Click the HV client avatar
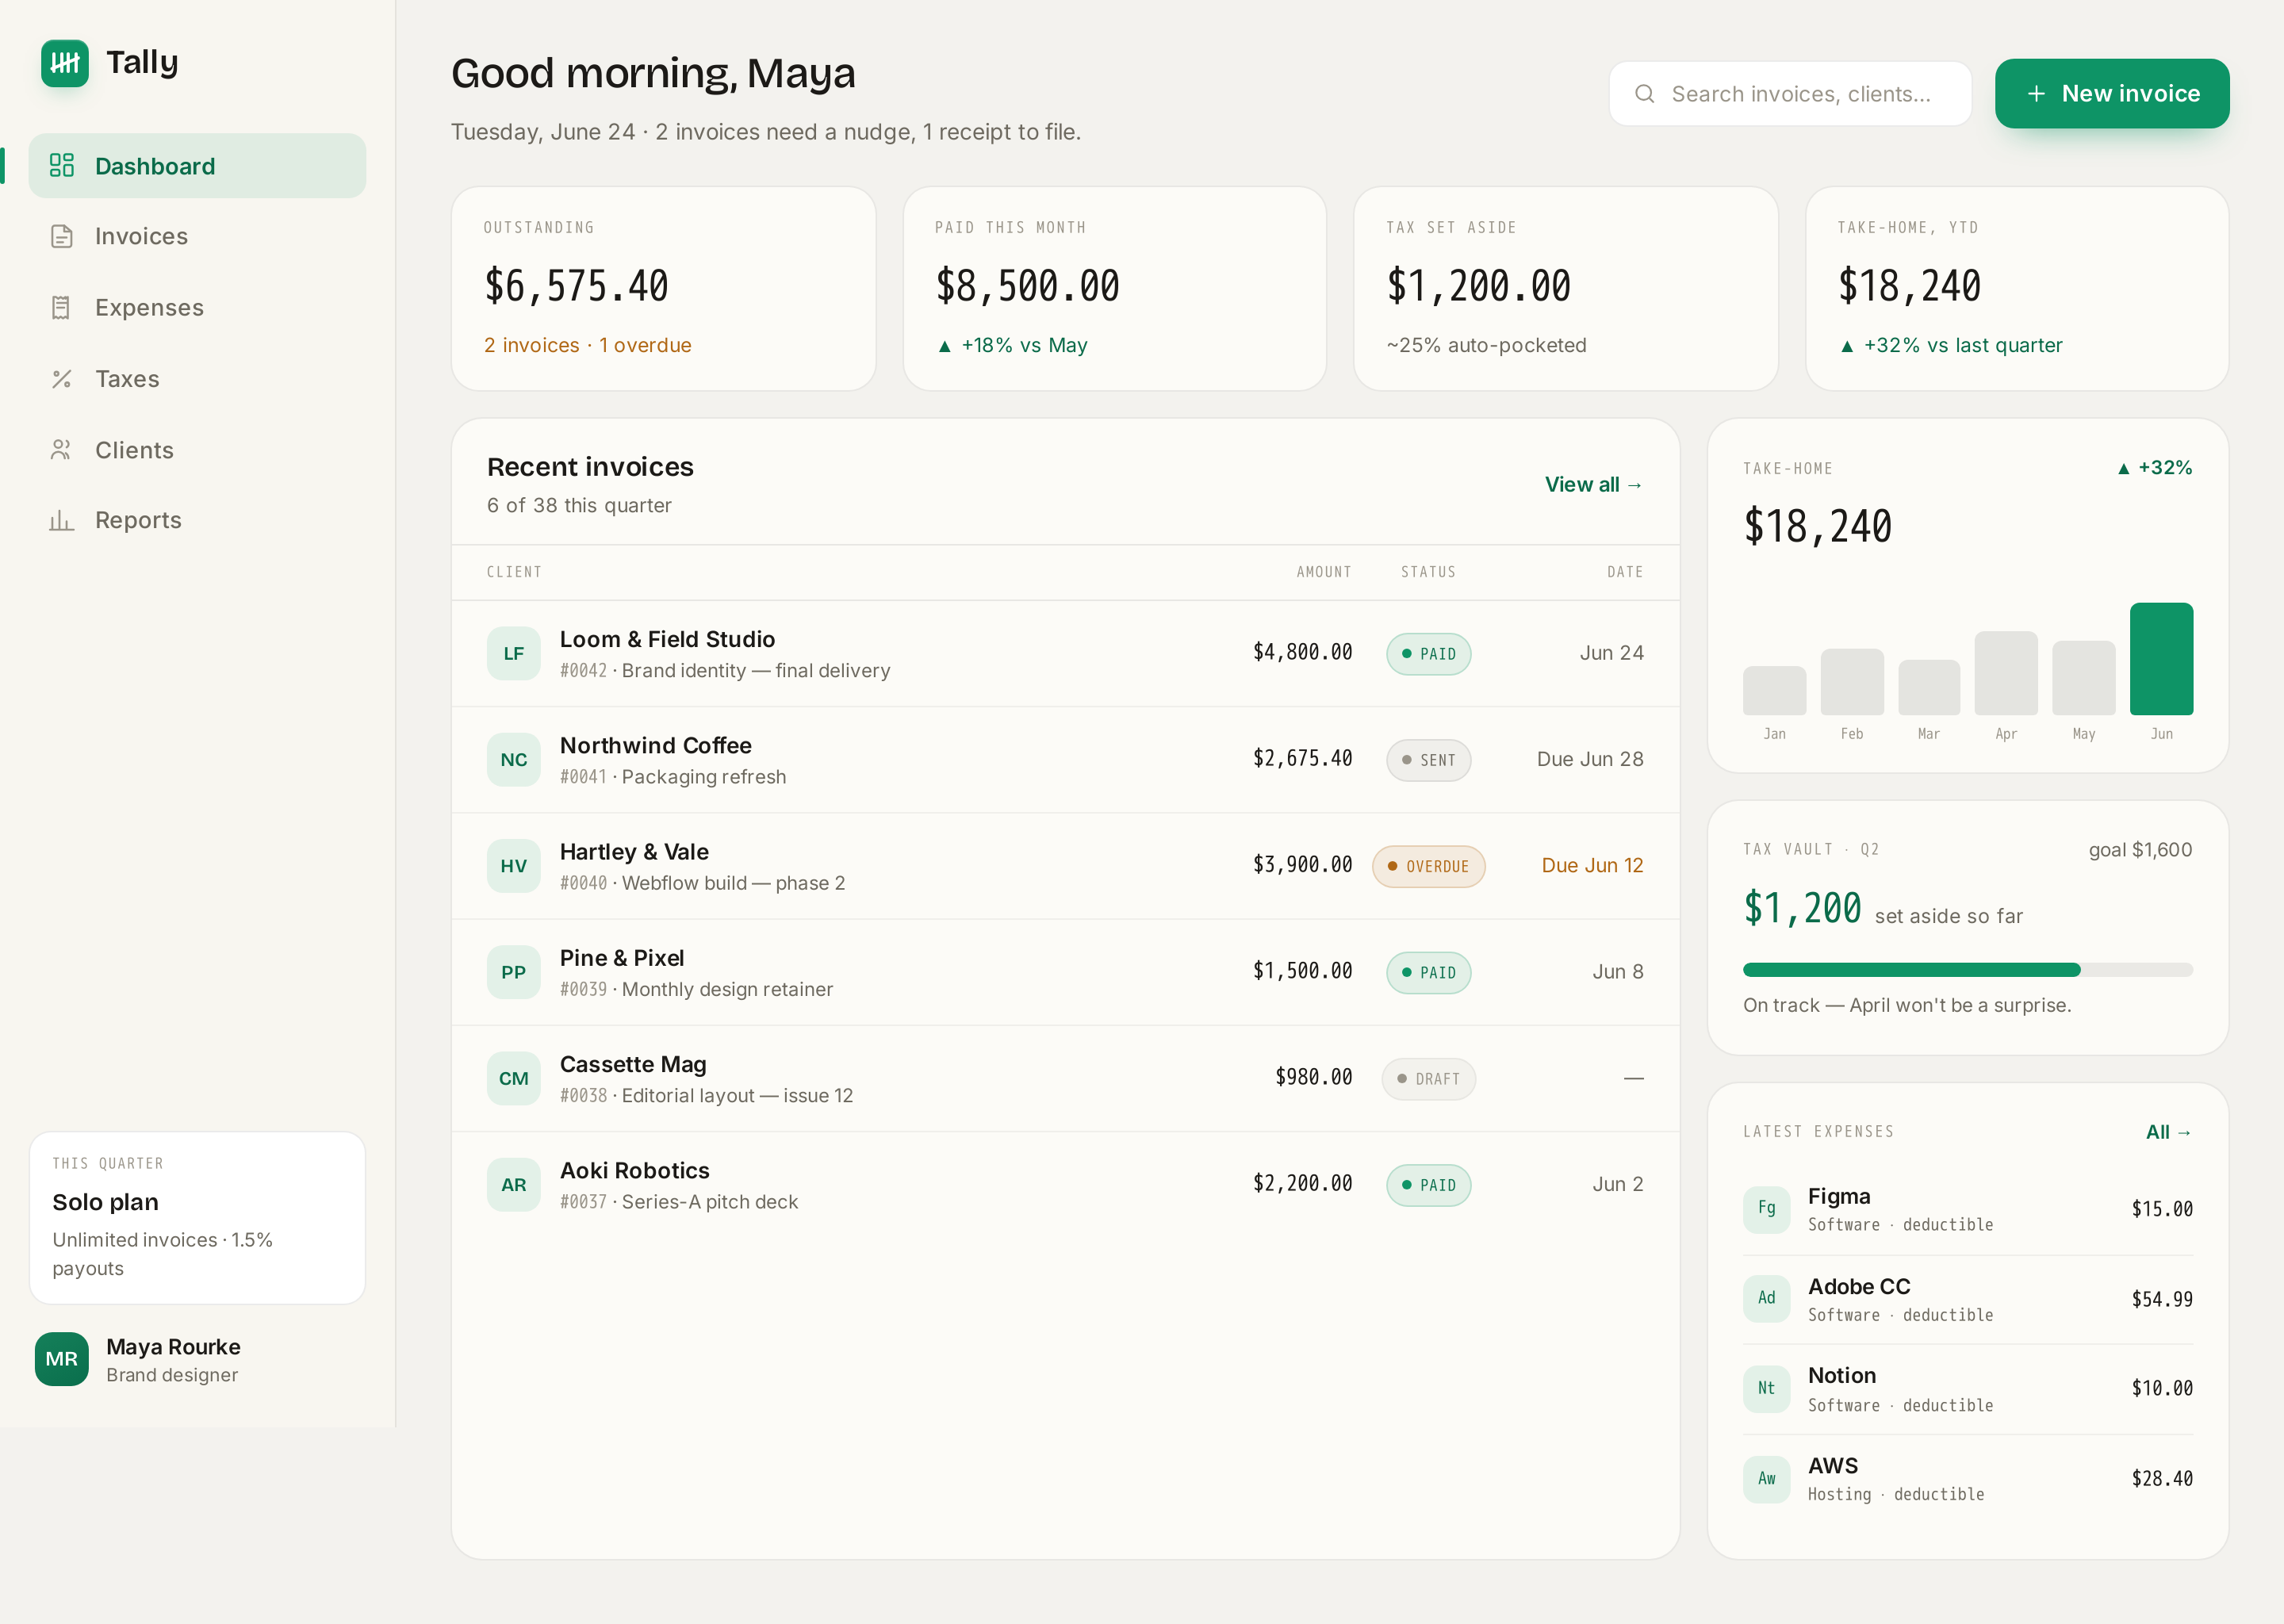The width and height of the screenshot is (2284, 1624). pyautogui.click(x=514, y=866)
